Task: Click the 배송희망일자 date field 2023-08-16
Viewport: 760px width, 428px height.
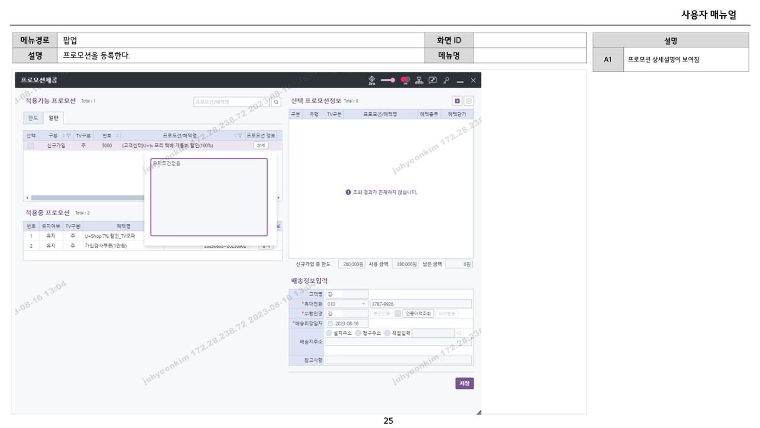Action: pyautogui.click(x=346, y=324)
